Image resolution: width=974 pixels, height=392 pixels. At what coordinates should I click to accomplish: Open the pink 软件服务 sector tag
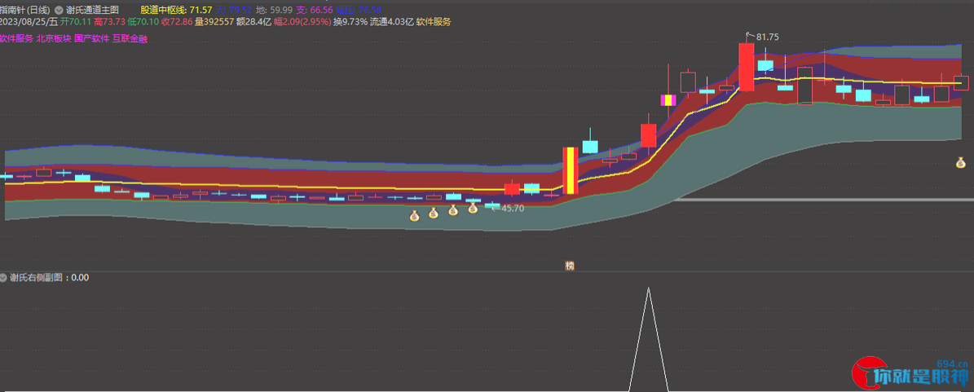tap(16, 38)
